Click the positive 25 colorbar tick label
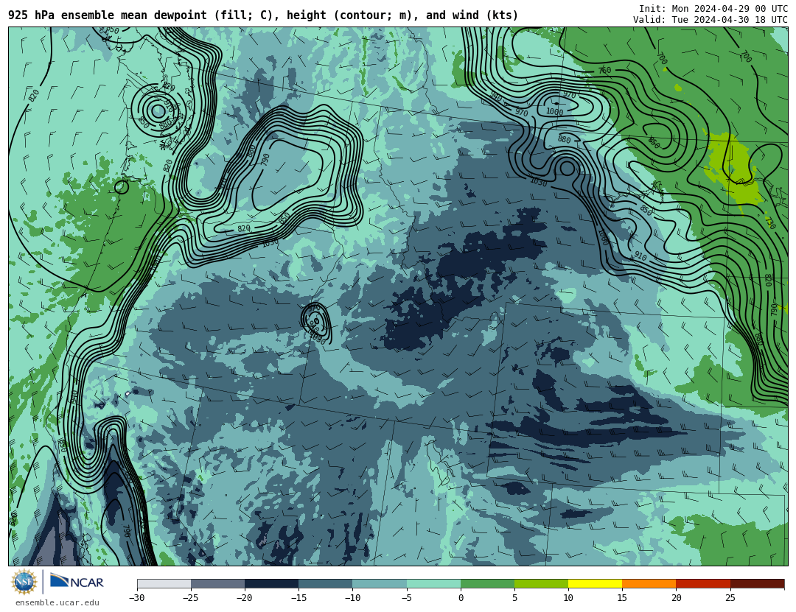Screen dimensions: 796x612 click(x=730, y=598)
